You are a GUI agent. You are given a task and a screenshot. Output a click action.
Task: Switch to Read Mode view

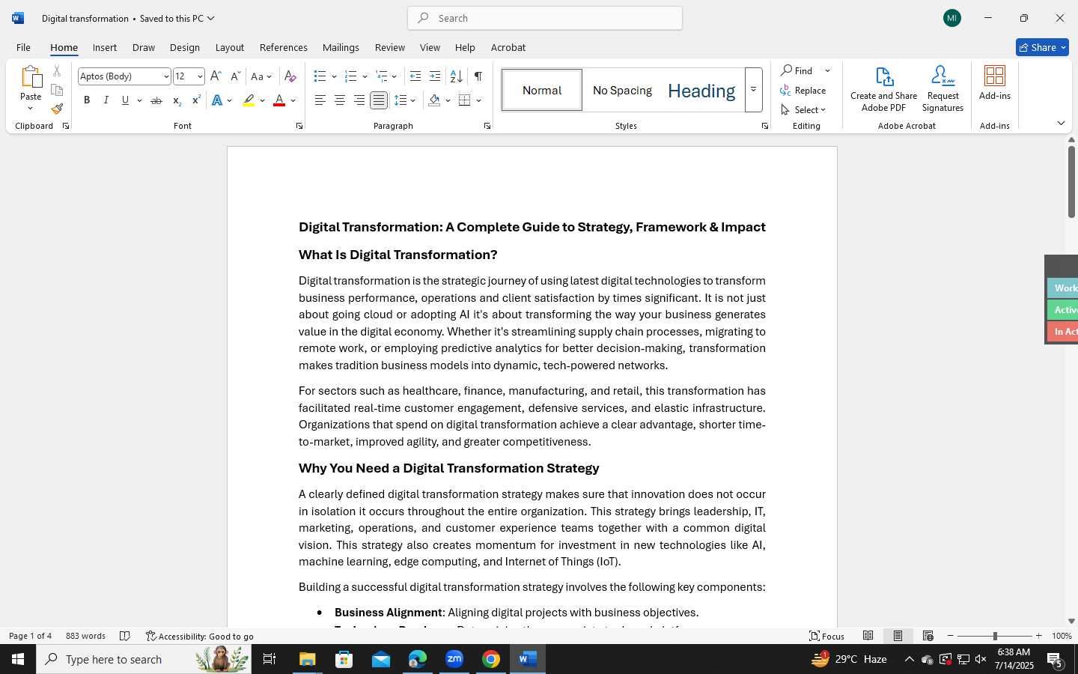tap(868, 636)
